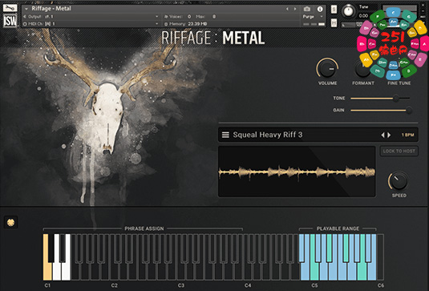This screenshot has width=429, height=291.
Task: Play the yellow C1 phrase key
Action: click(x=47, y=271)
